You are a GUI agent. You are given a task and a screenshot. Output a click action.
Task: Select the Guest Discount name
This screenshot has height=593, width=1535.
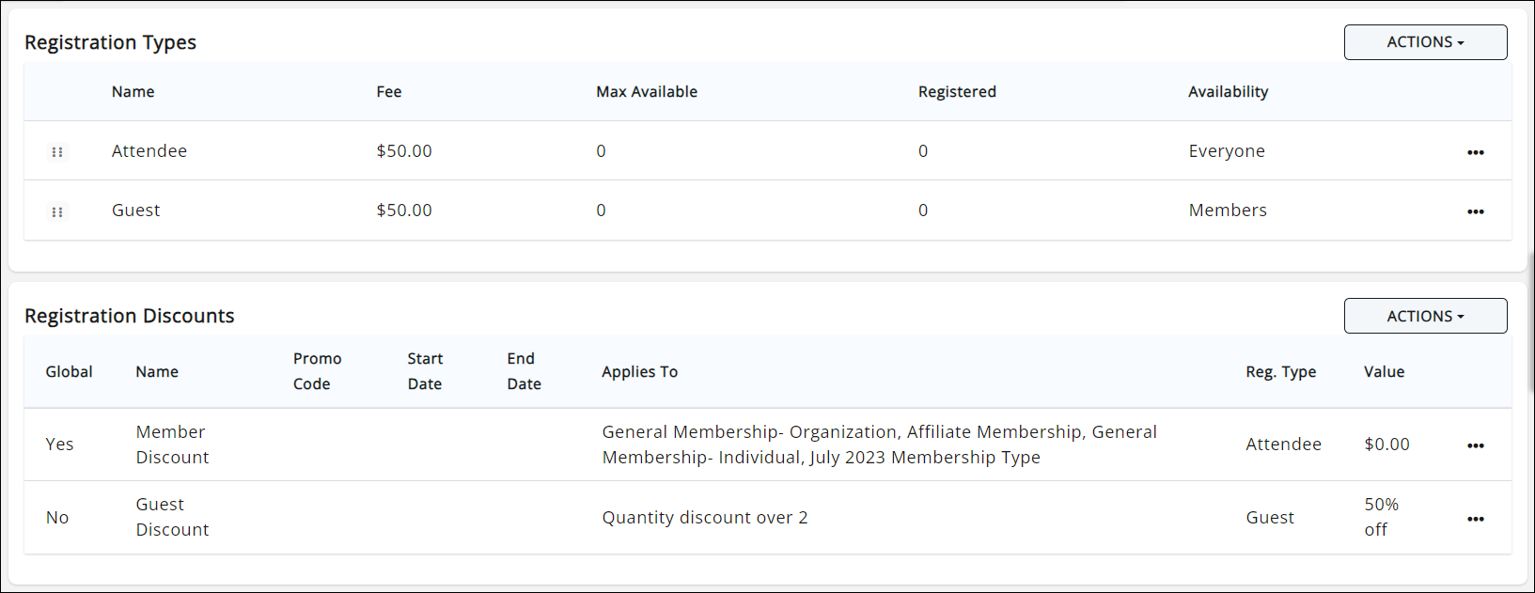171,517
